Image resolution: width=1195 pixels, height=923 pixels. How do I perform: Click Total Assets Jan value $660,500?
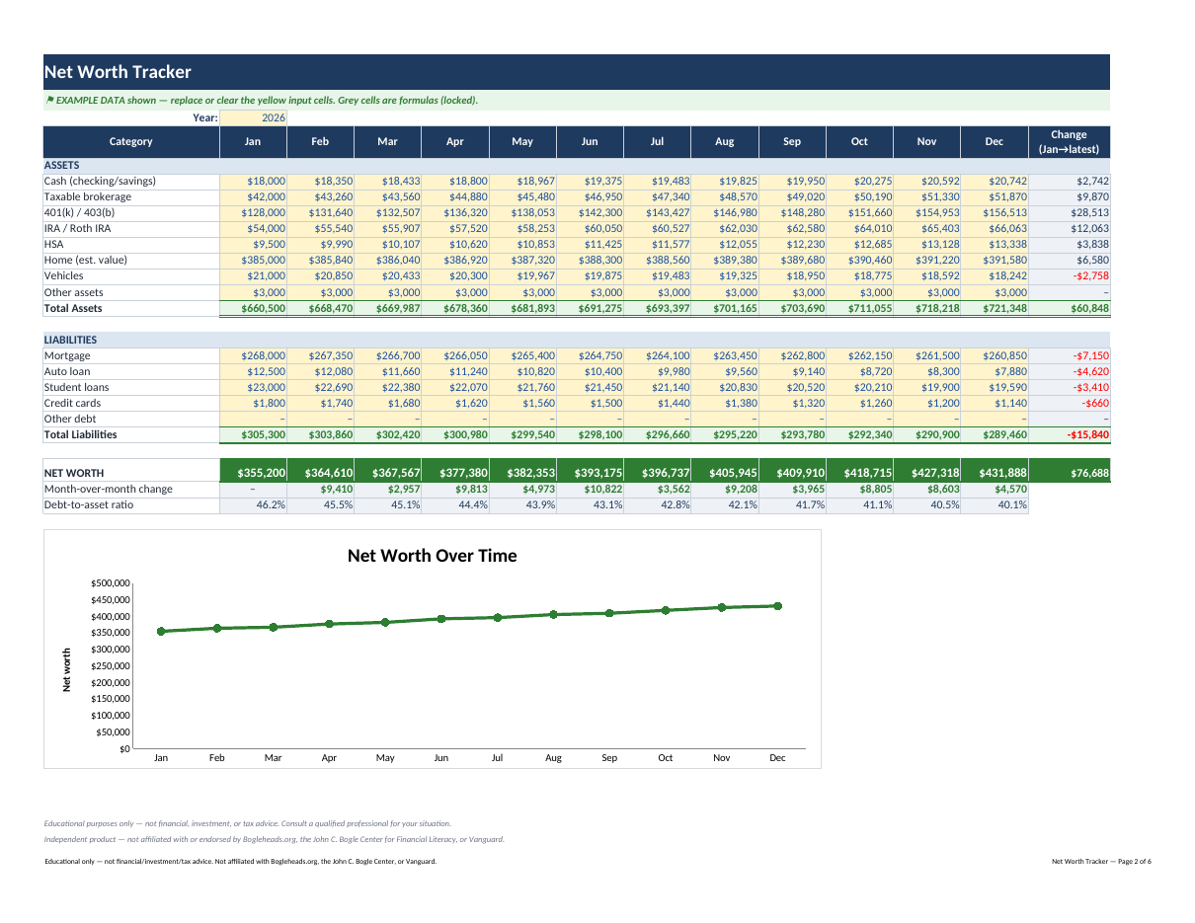[x=253, y=308]
